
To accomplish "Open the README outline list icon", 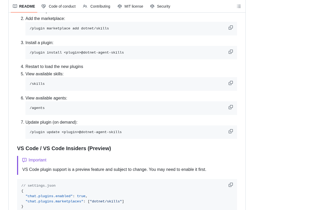I will [x=239, y=6].
